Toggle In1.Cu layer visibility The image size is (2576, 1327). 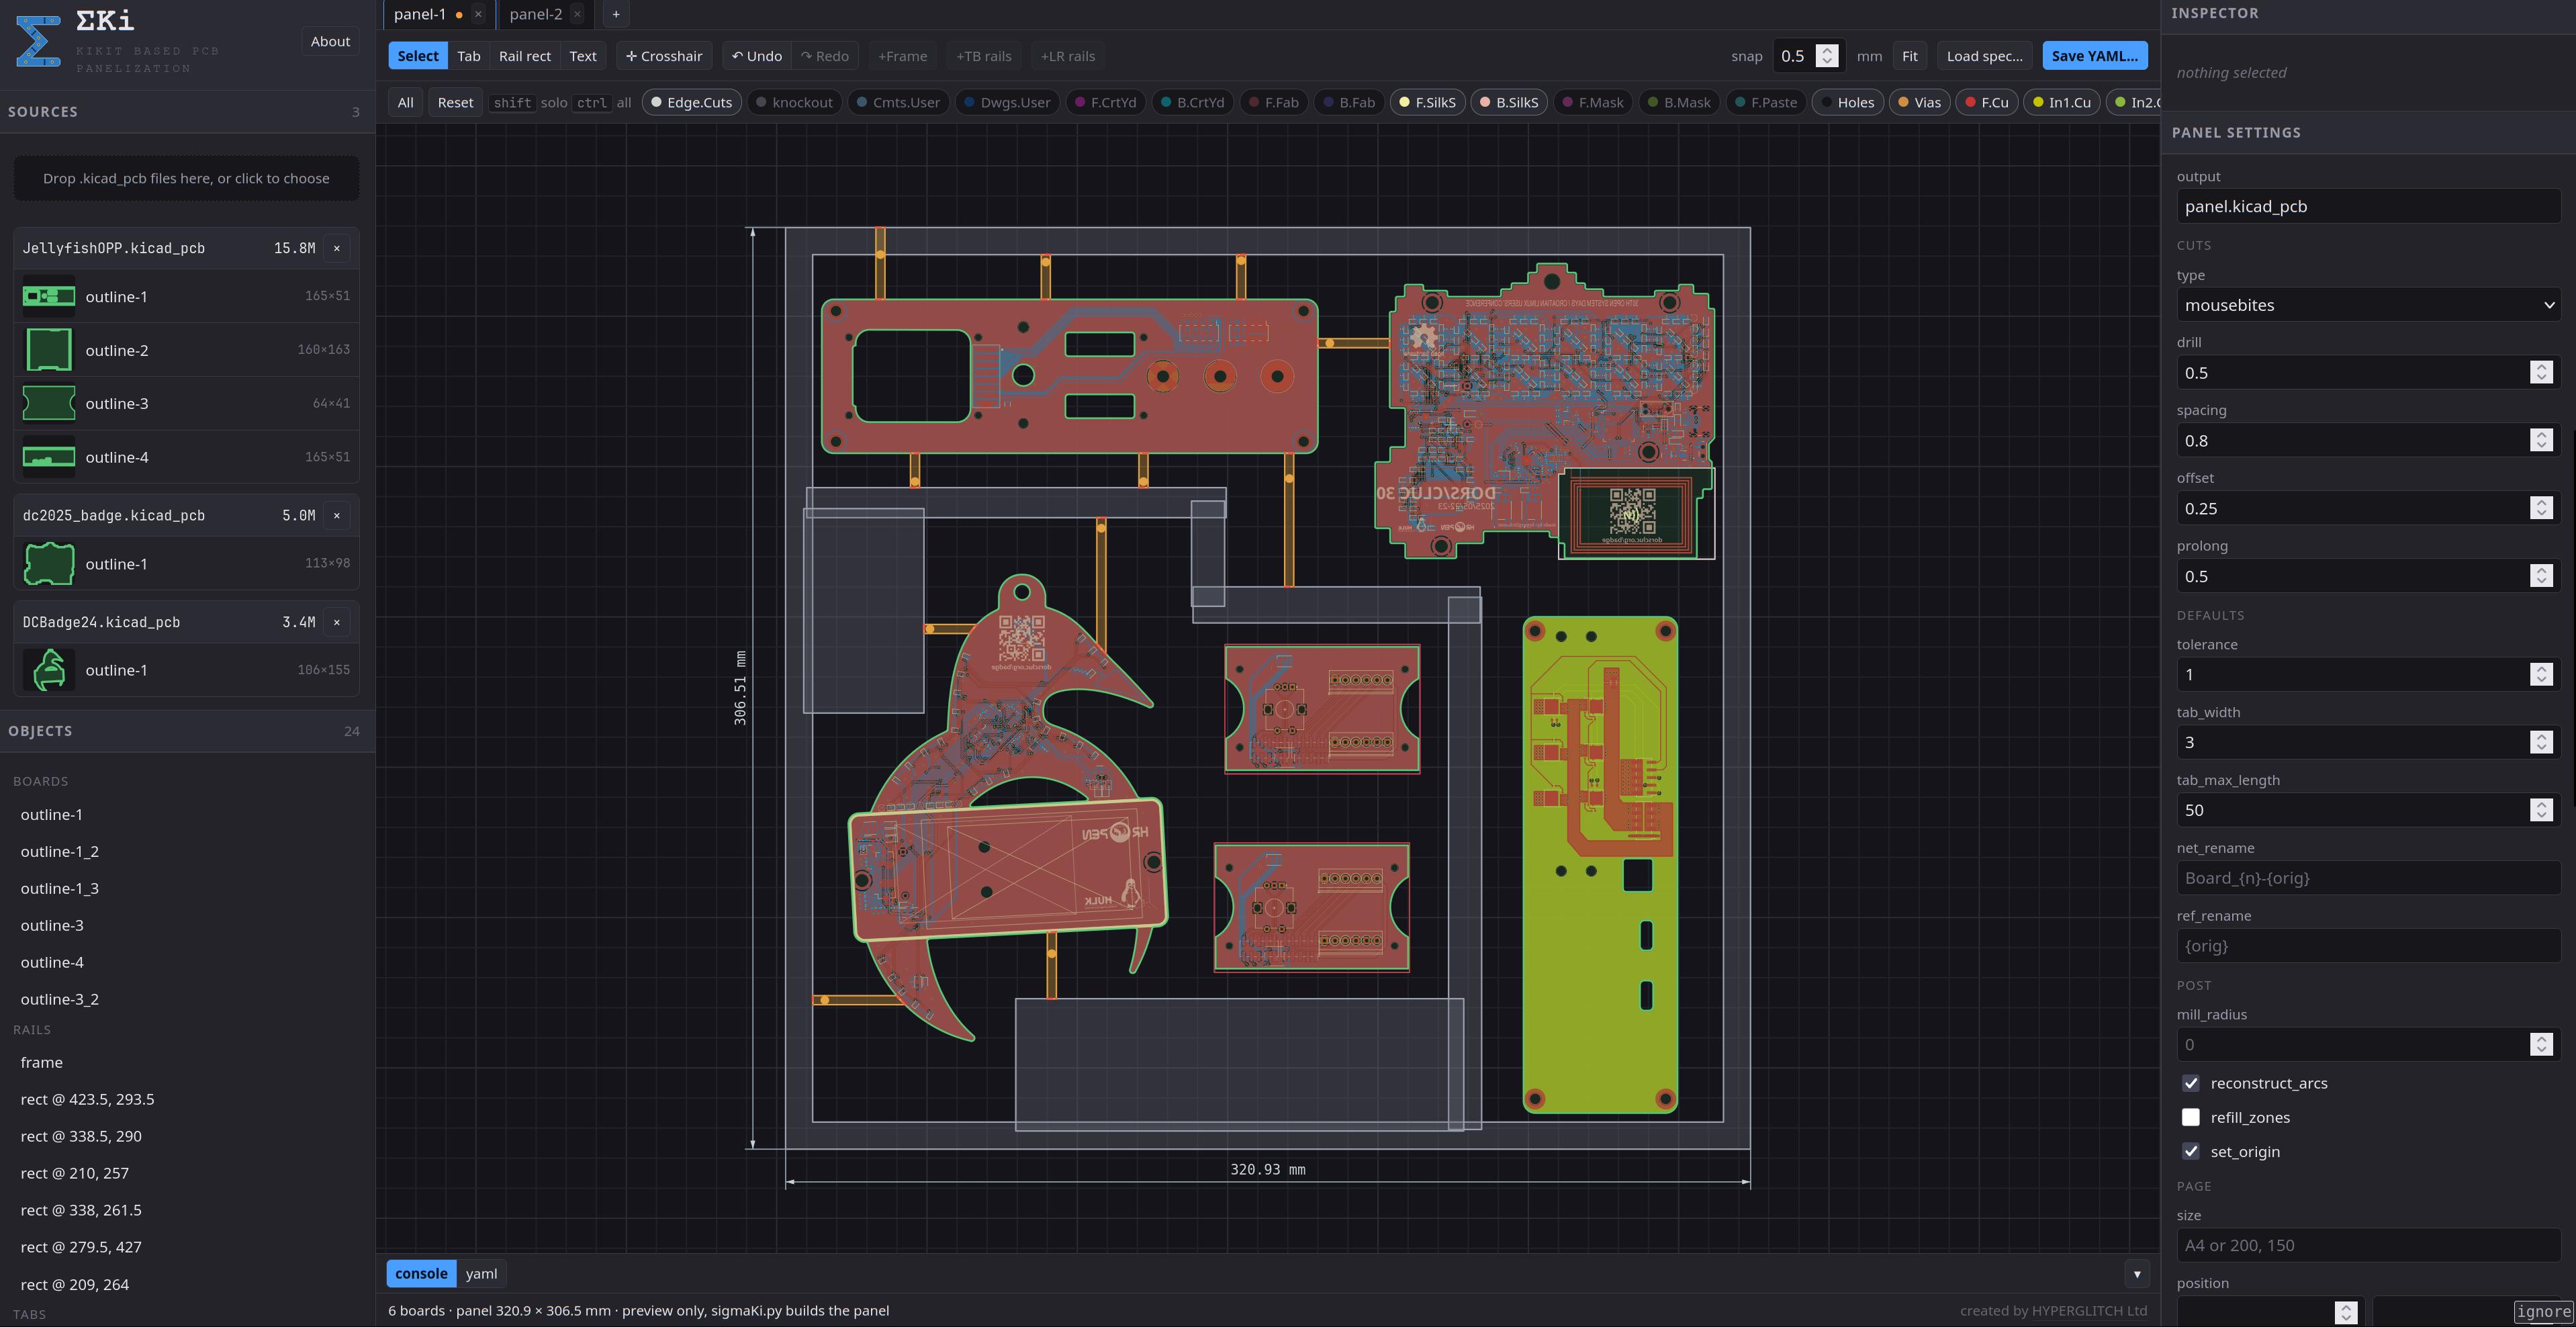click(2061, 102)
